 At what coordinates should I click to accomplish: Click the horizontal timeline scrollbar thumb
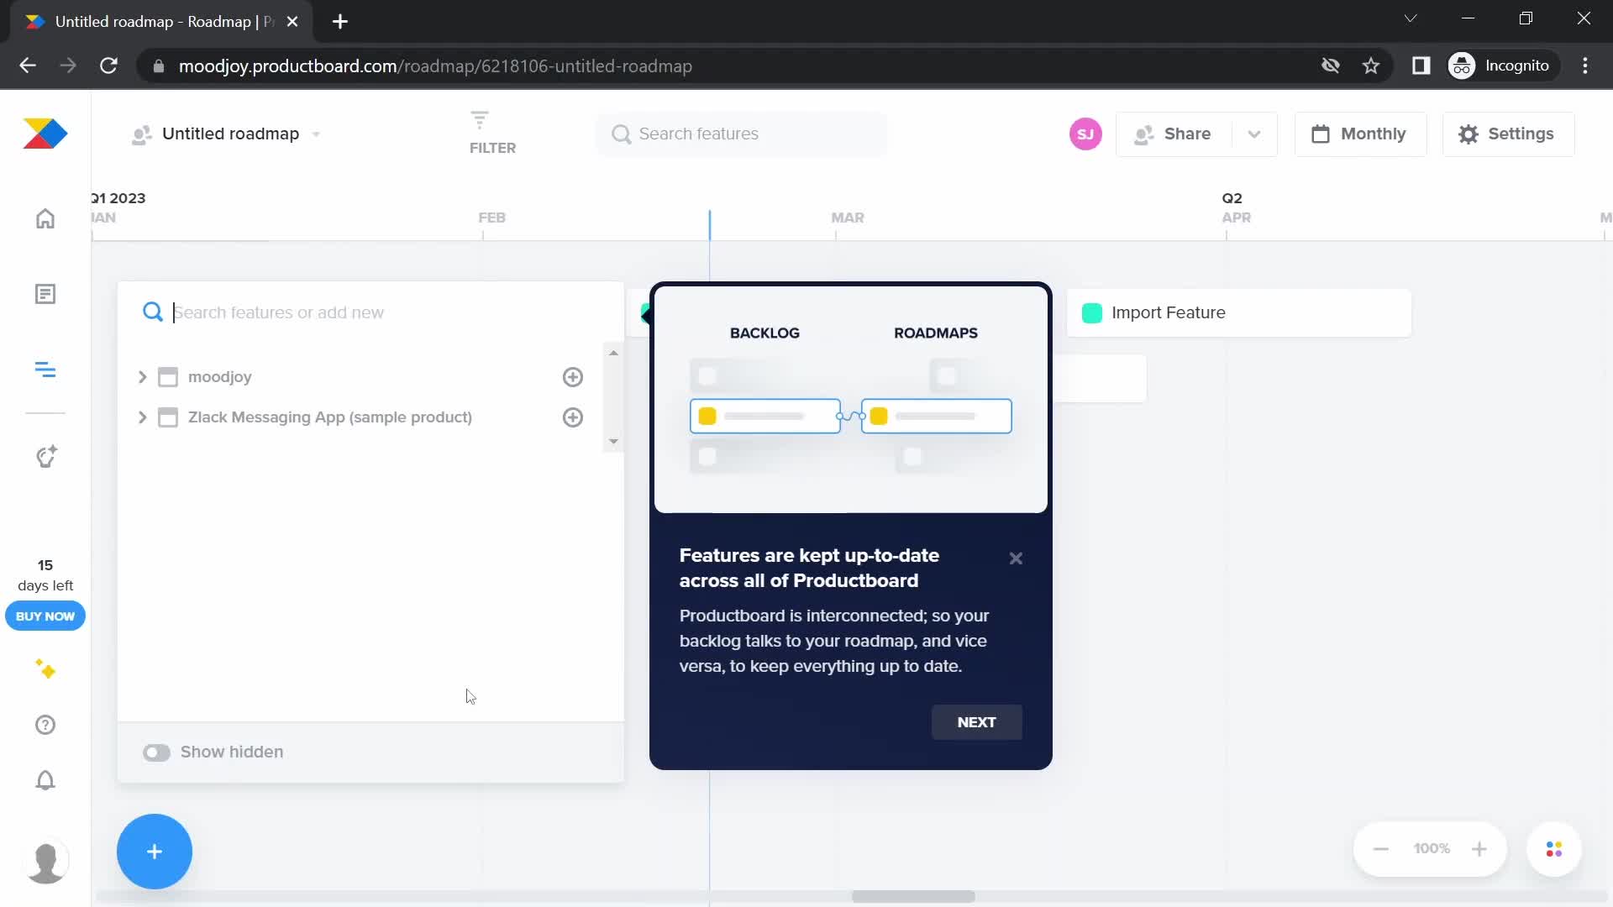pos(913,896)
